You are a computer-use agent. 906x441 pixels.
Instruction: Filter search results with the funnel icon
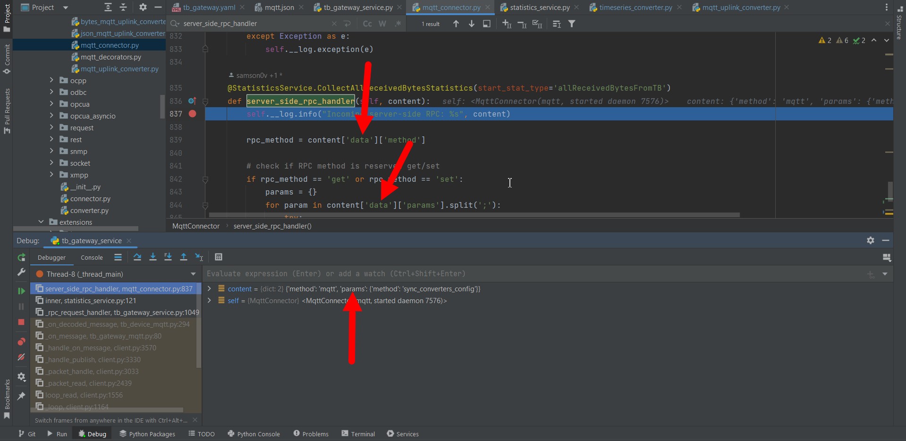[572, 24]
